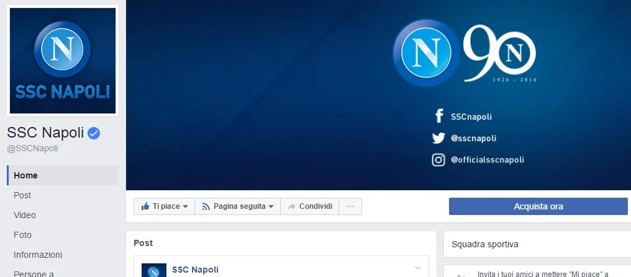Open the Informazioni section in the sidebar
631x277 pixels.
[38, 255]
